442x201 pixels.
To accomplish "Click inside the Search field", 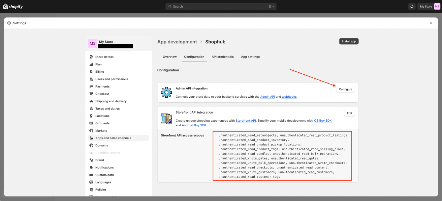I will click(x=221, y=6).
